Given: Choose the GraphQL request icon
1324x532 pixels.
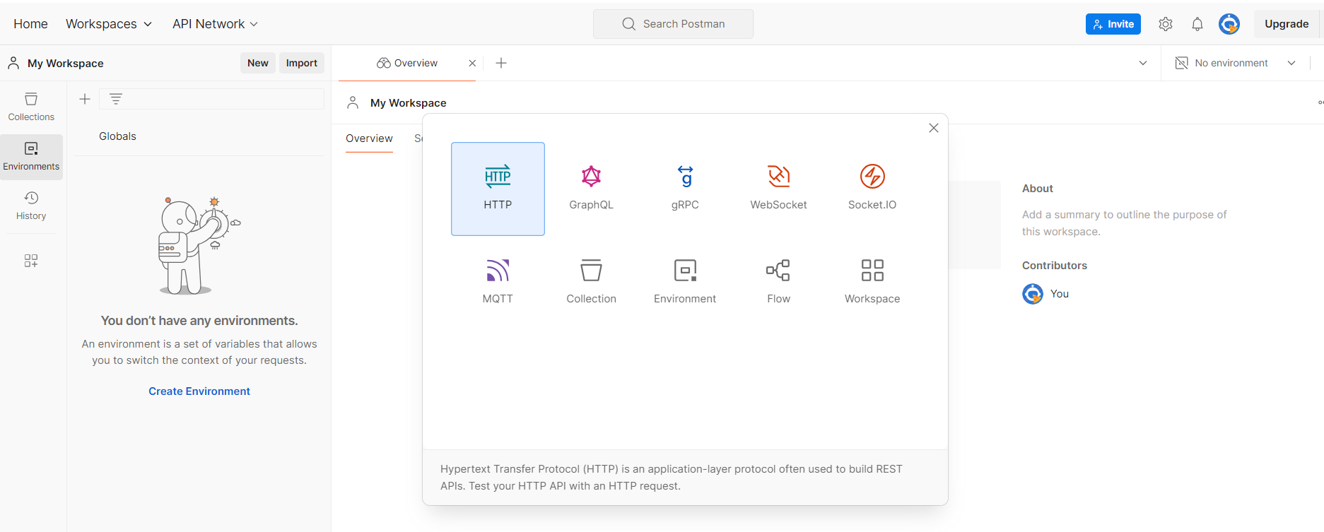Looking at the screenshot, I should pyautogui.click(x=591, y=177).
